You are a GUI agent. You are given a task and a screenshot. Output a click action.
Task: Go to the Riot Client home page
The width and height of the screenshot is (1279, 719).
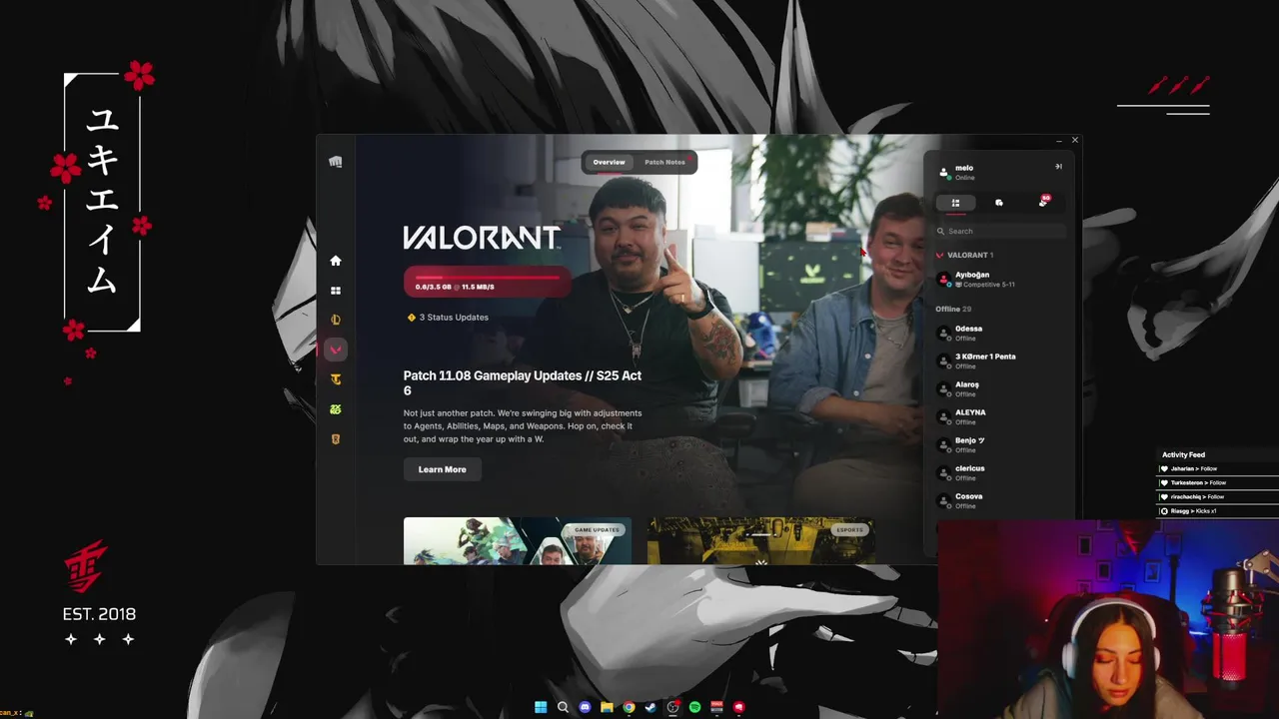336,261
